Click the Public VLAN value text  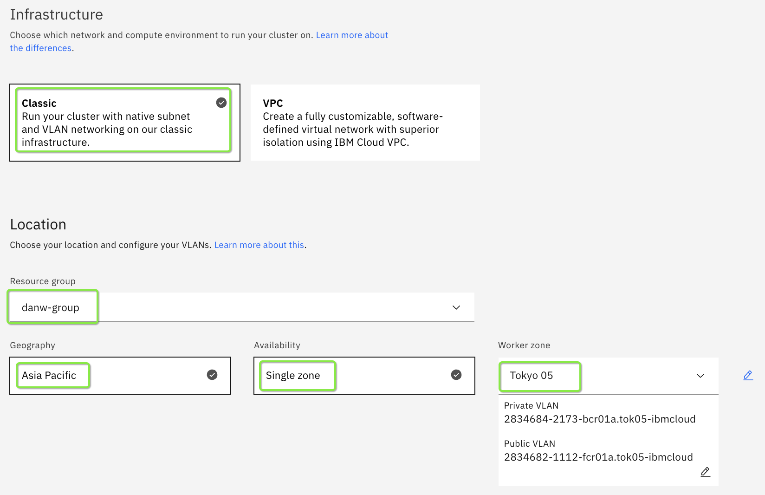coord(598,457)
